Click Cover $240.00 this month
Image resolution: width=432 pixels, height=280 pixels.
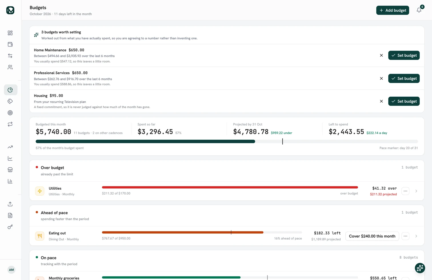tap(372, 236)
